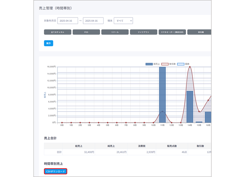
Task: Click the 総売上 column header
Action: pyautogui.click(x=79, y=146)
